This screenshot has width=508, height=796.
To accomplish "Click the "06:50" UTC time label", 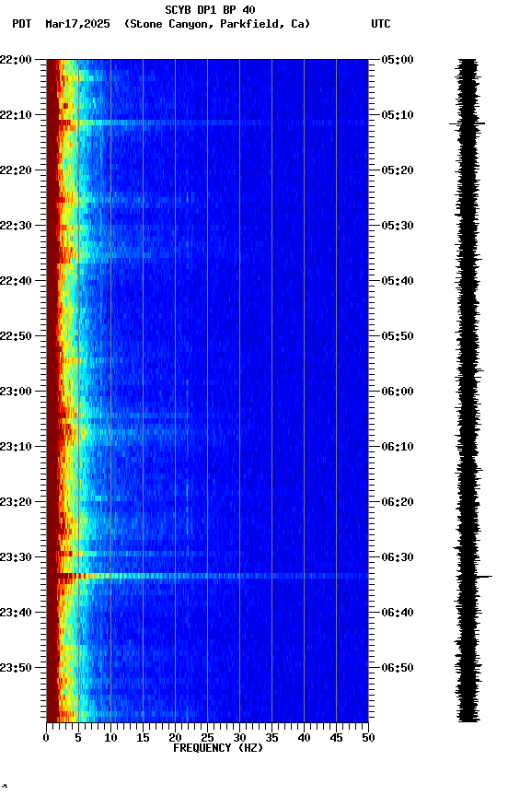I will point(398,668).
